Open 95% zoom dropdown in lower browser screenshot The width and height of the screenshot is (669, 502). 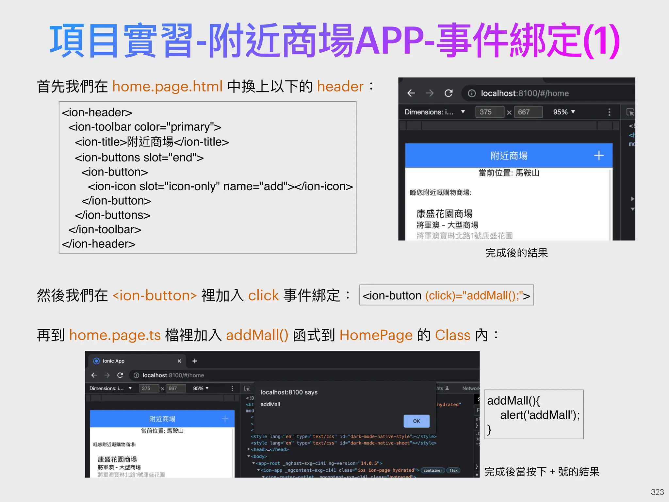tap(201, 388)
